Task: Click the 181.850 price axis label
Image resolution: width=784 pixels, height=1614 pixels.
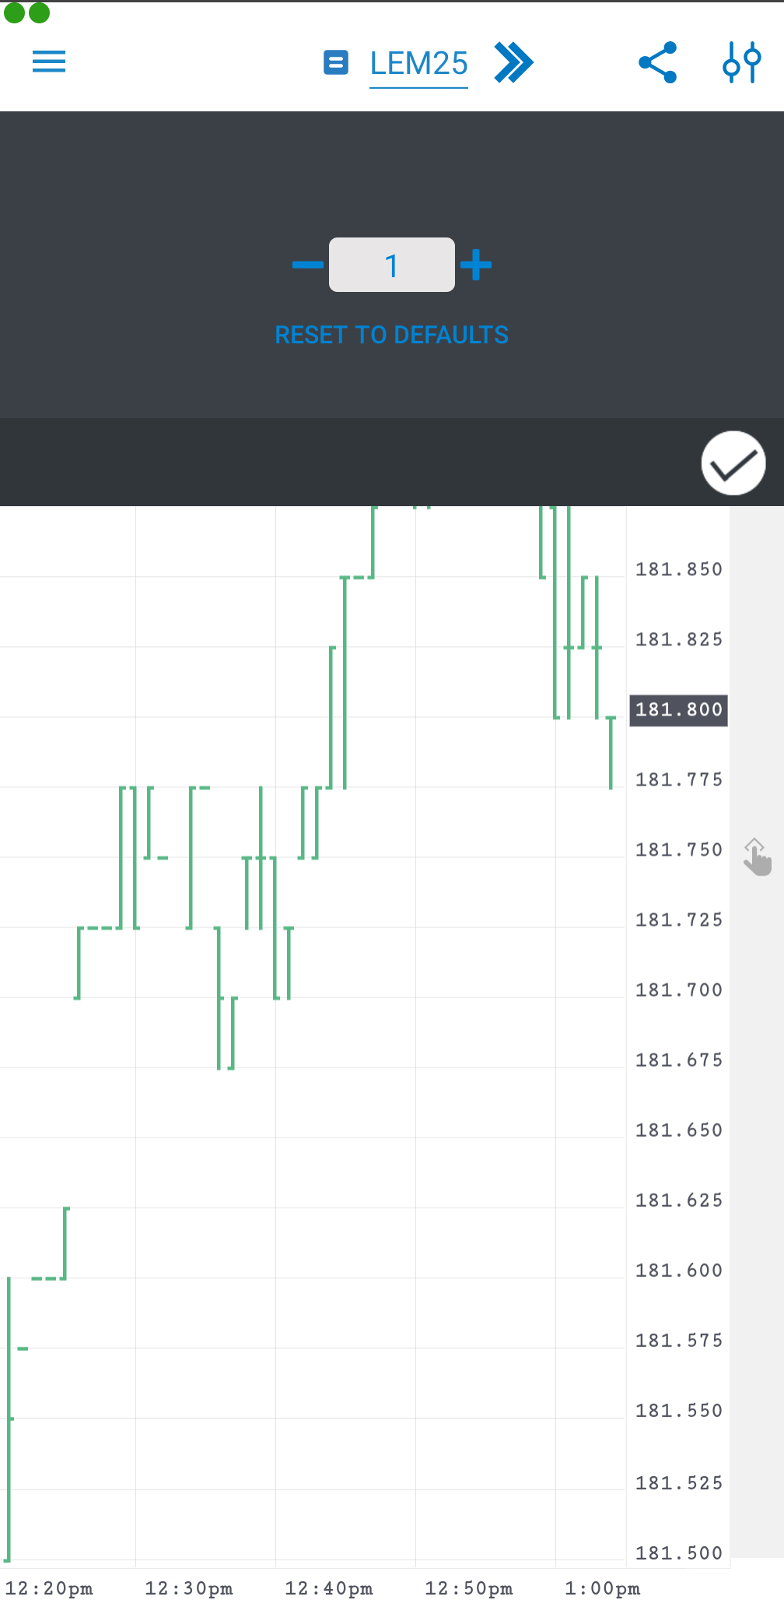Action: pos(678,570)
